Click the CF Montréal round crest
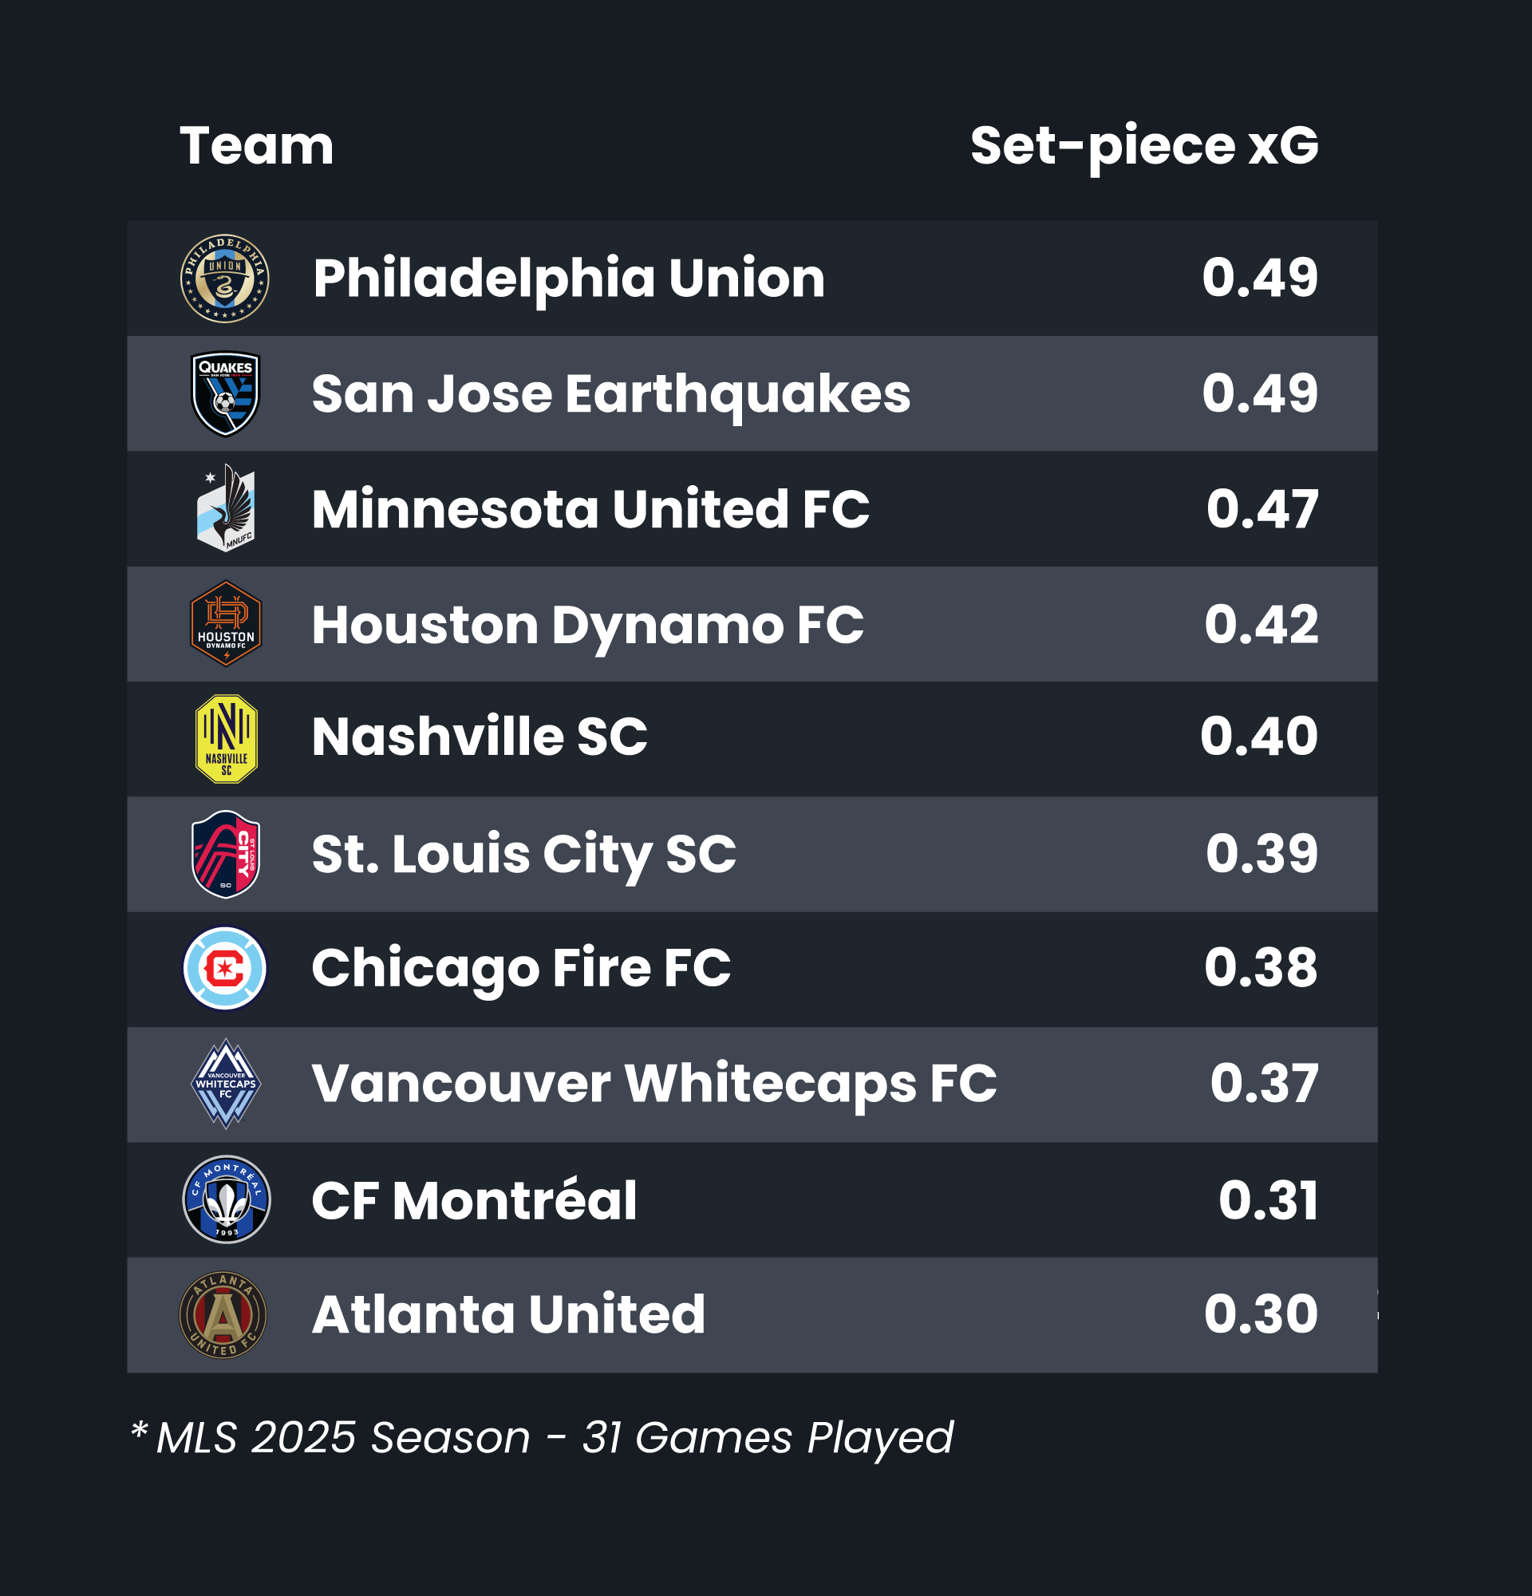 tap(227, 1199)
